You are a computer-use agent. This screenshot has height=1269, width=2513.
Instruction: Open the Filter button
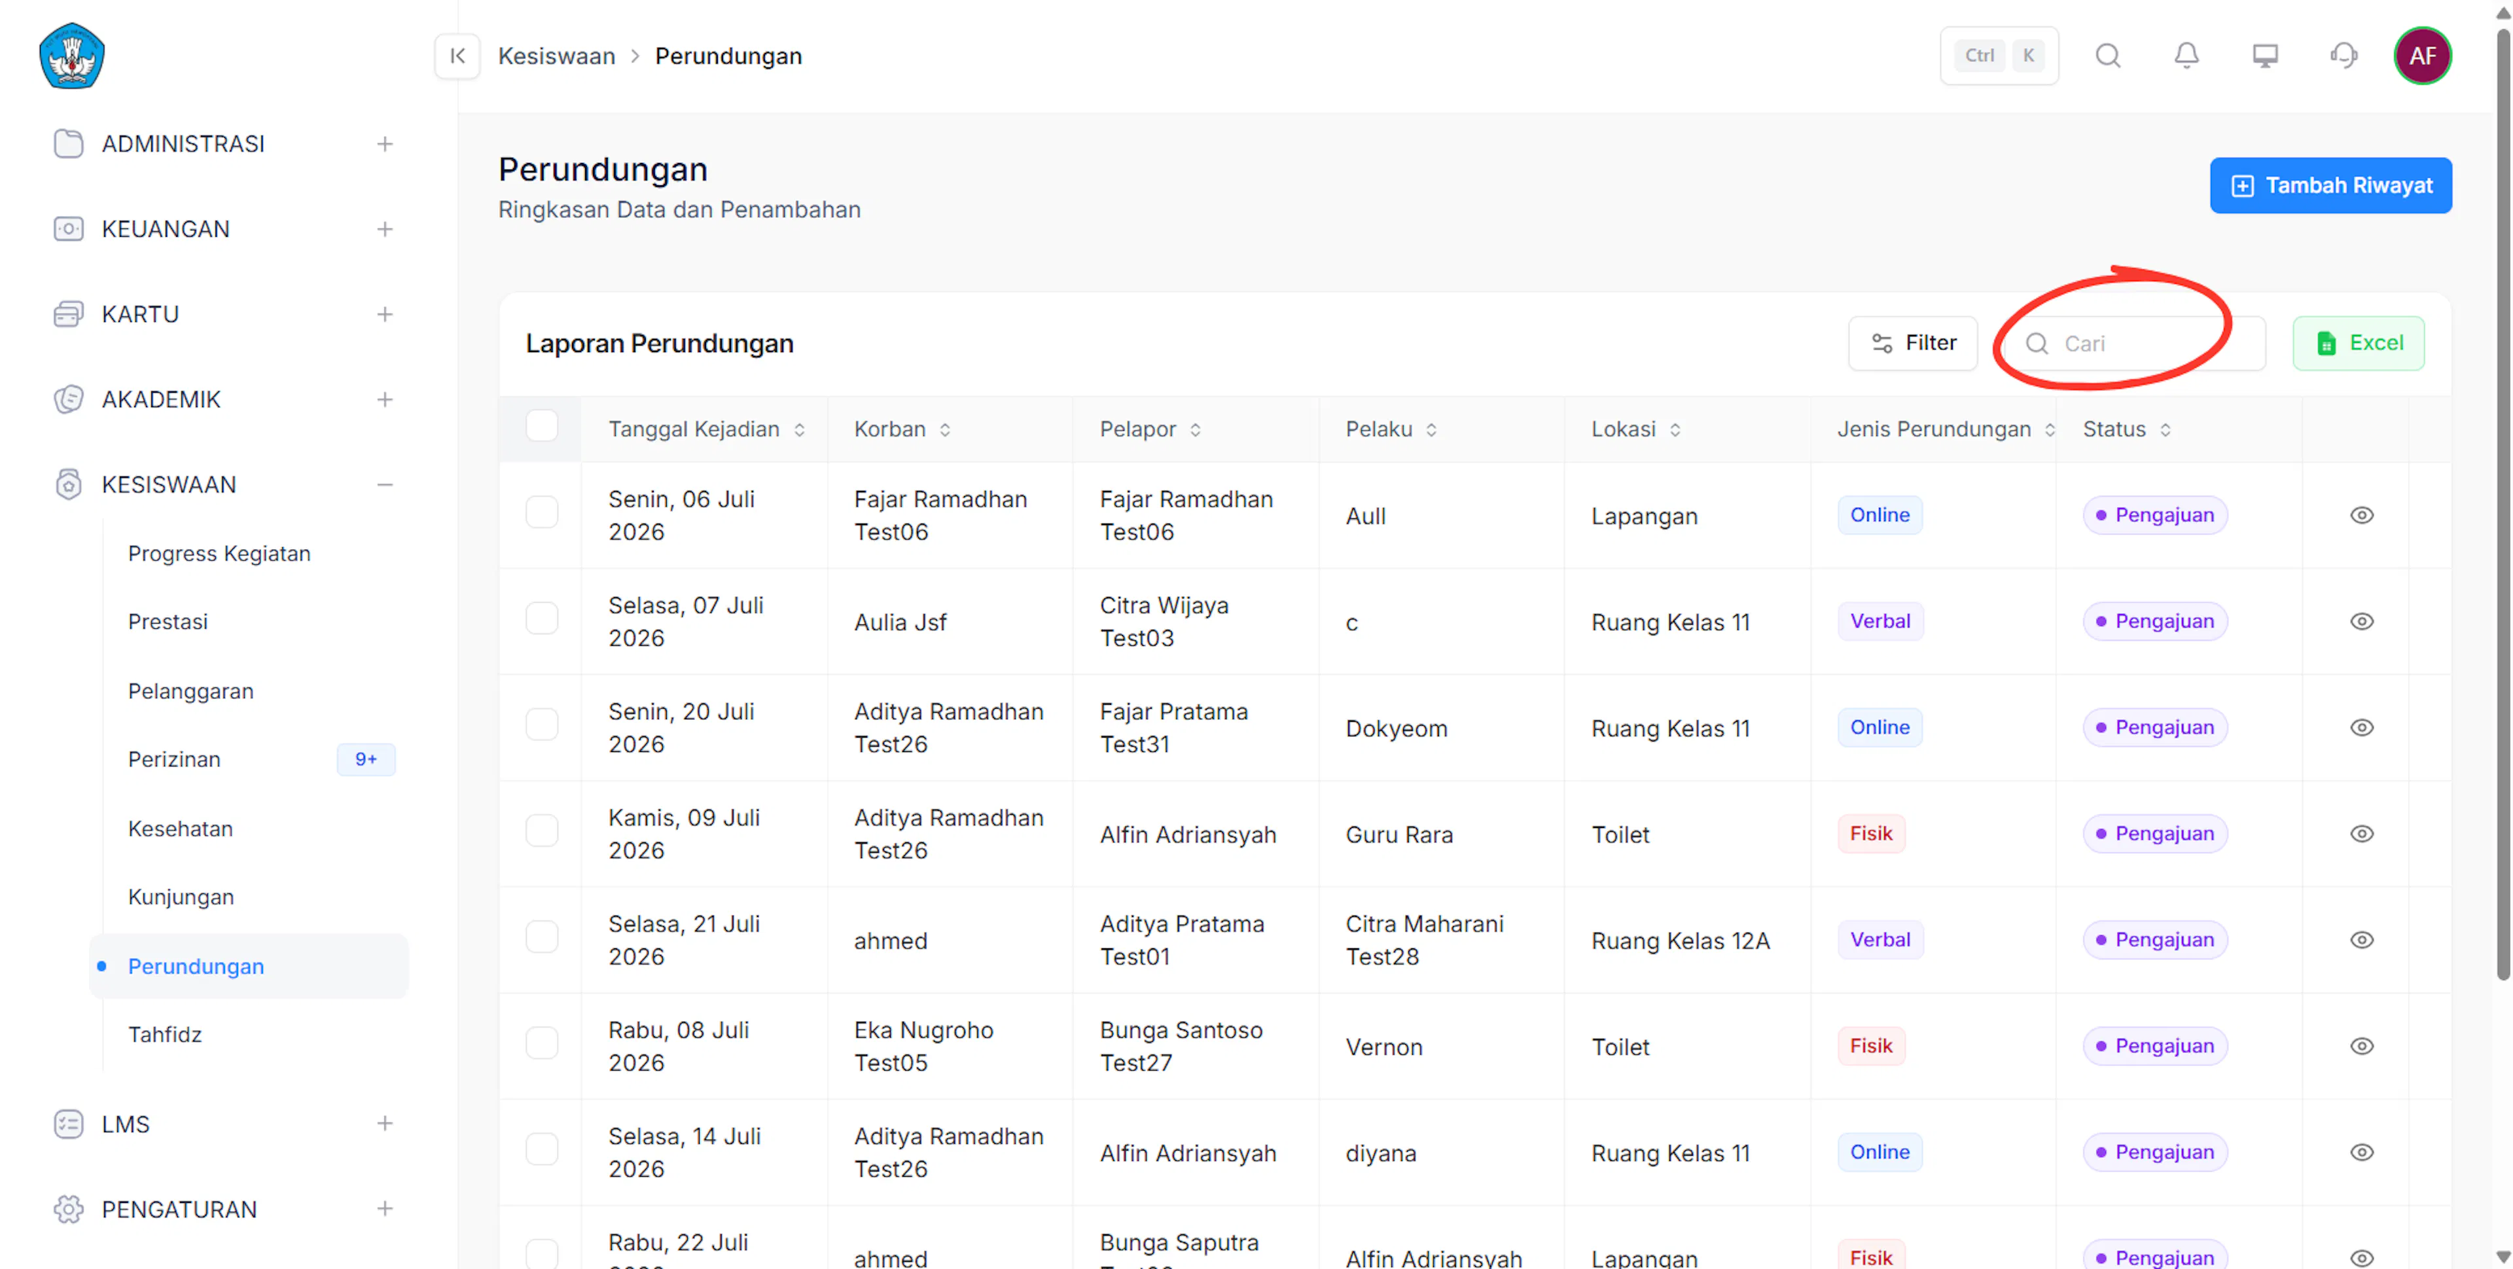[x=1912, y=344]
